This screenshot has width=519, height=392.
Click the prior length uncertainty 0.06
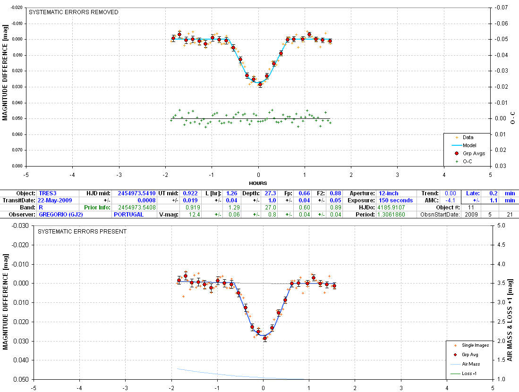(x=234, y=214)
